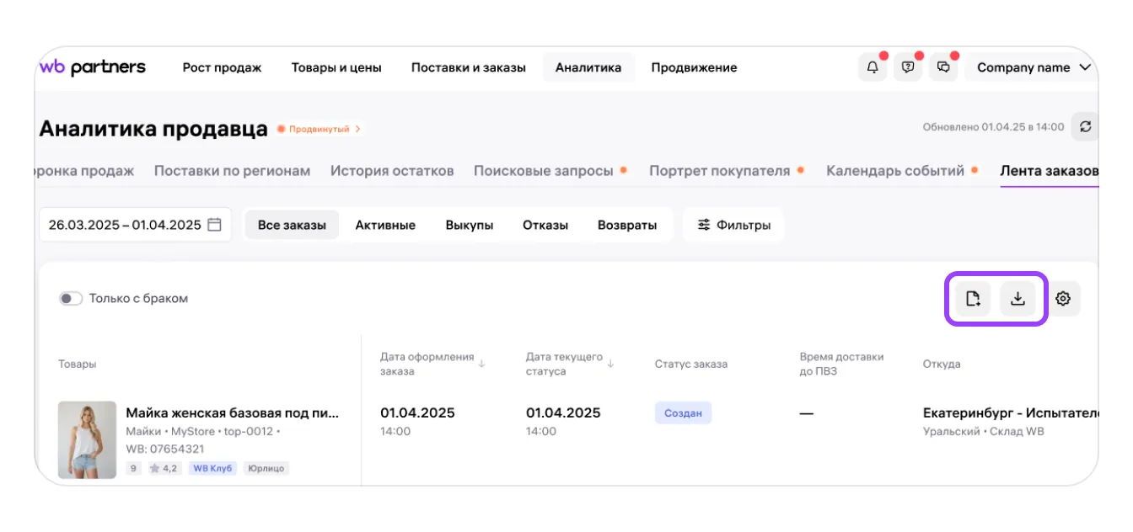The width and height of the screenshot is (1133, 532).
Task: Click the refresh data icon
Action: tap(1085, 126)
